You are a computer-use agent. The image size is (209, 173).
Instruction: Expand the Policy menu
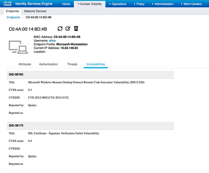(139, 4)
